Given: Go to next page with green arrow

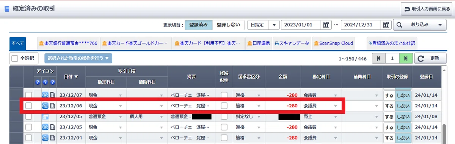Looking at the screenshot, I should click(406, 58).
